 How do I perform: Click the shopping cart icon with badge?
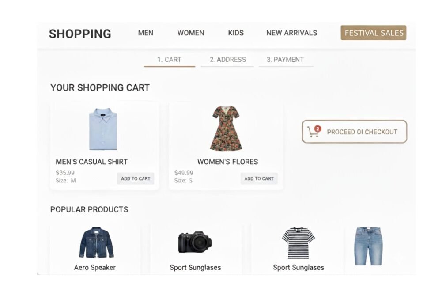pyautogui.click(x=314, y=131)
